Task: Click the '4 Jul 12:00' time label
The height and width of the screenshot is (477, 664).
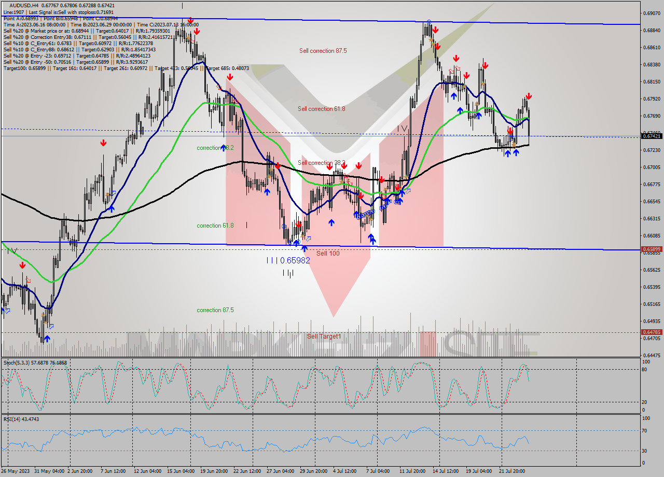Action: point(345,471)
